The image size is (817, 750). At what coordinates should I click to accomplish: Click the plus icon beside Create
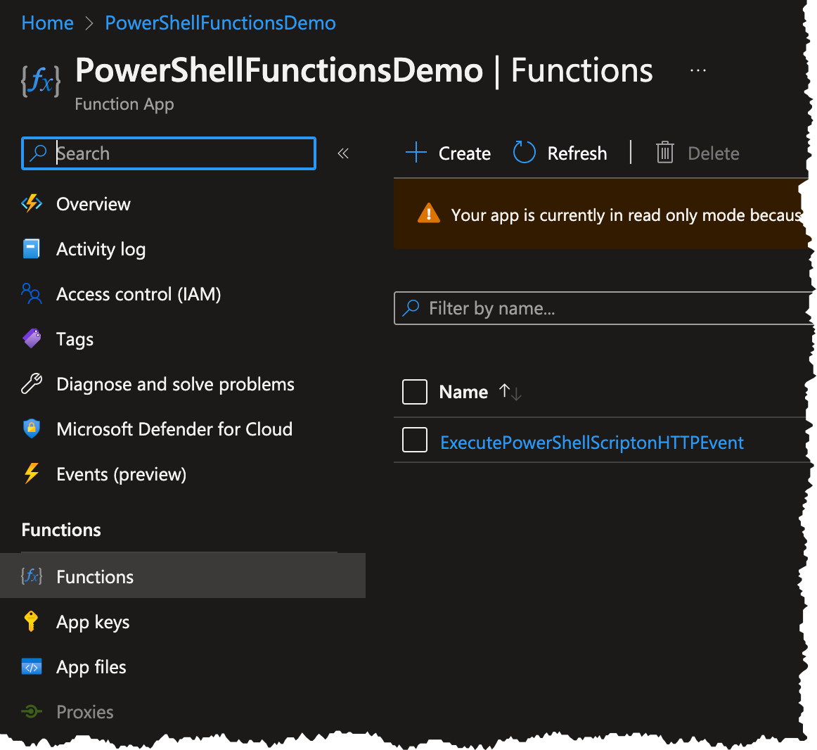(416, 153)
